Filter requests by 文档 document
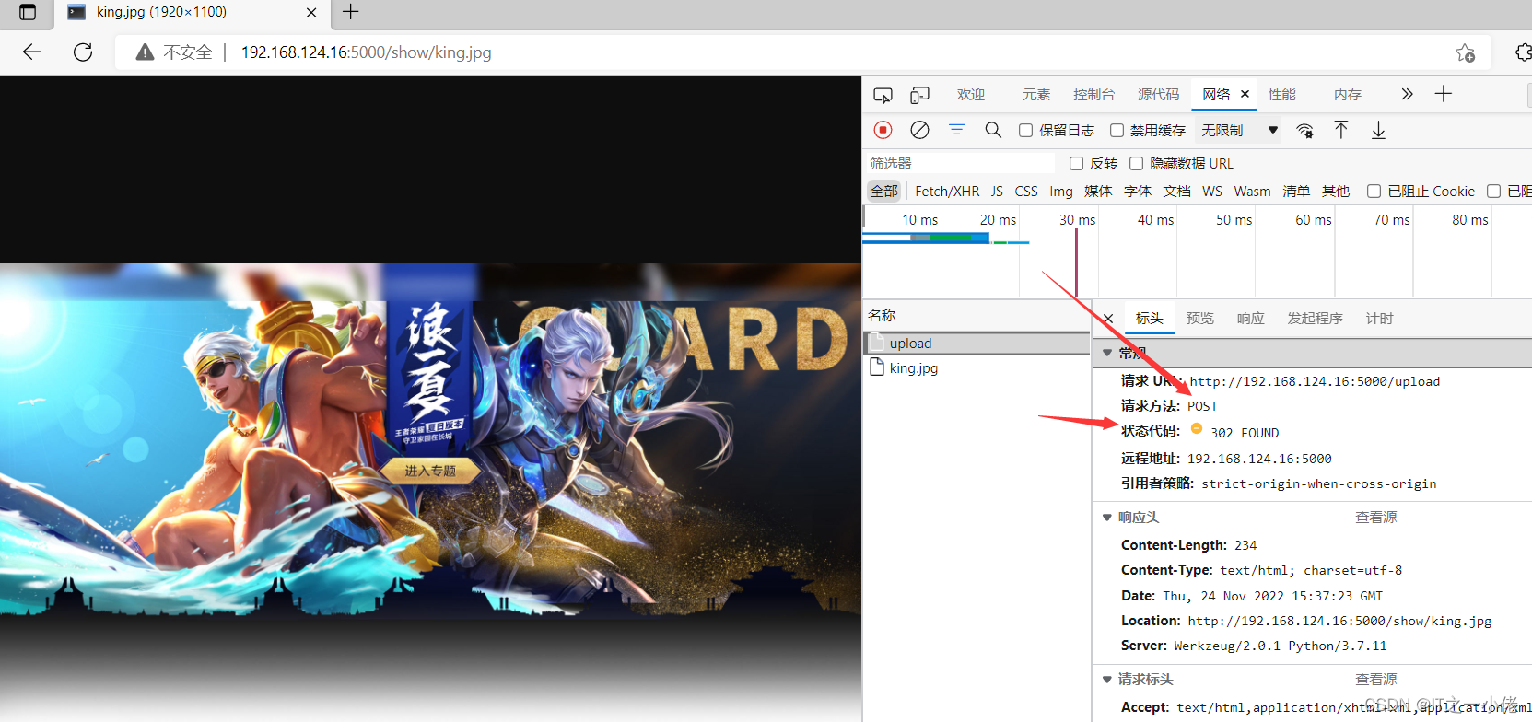 [1176, 192]
